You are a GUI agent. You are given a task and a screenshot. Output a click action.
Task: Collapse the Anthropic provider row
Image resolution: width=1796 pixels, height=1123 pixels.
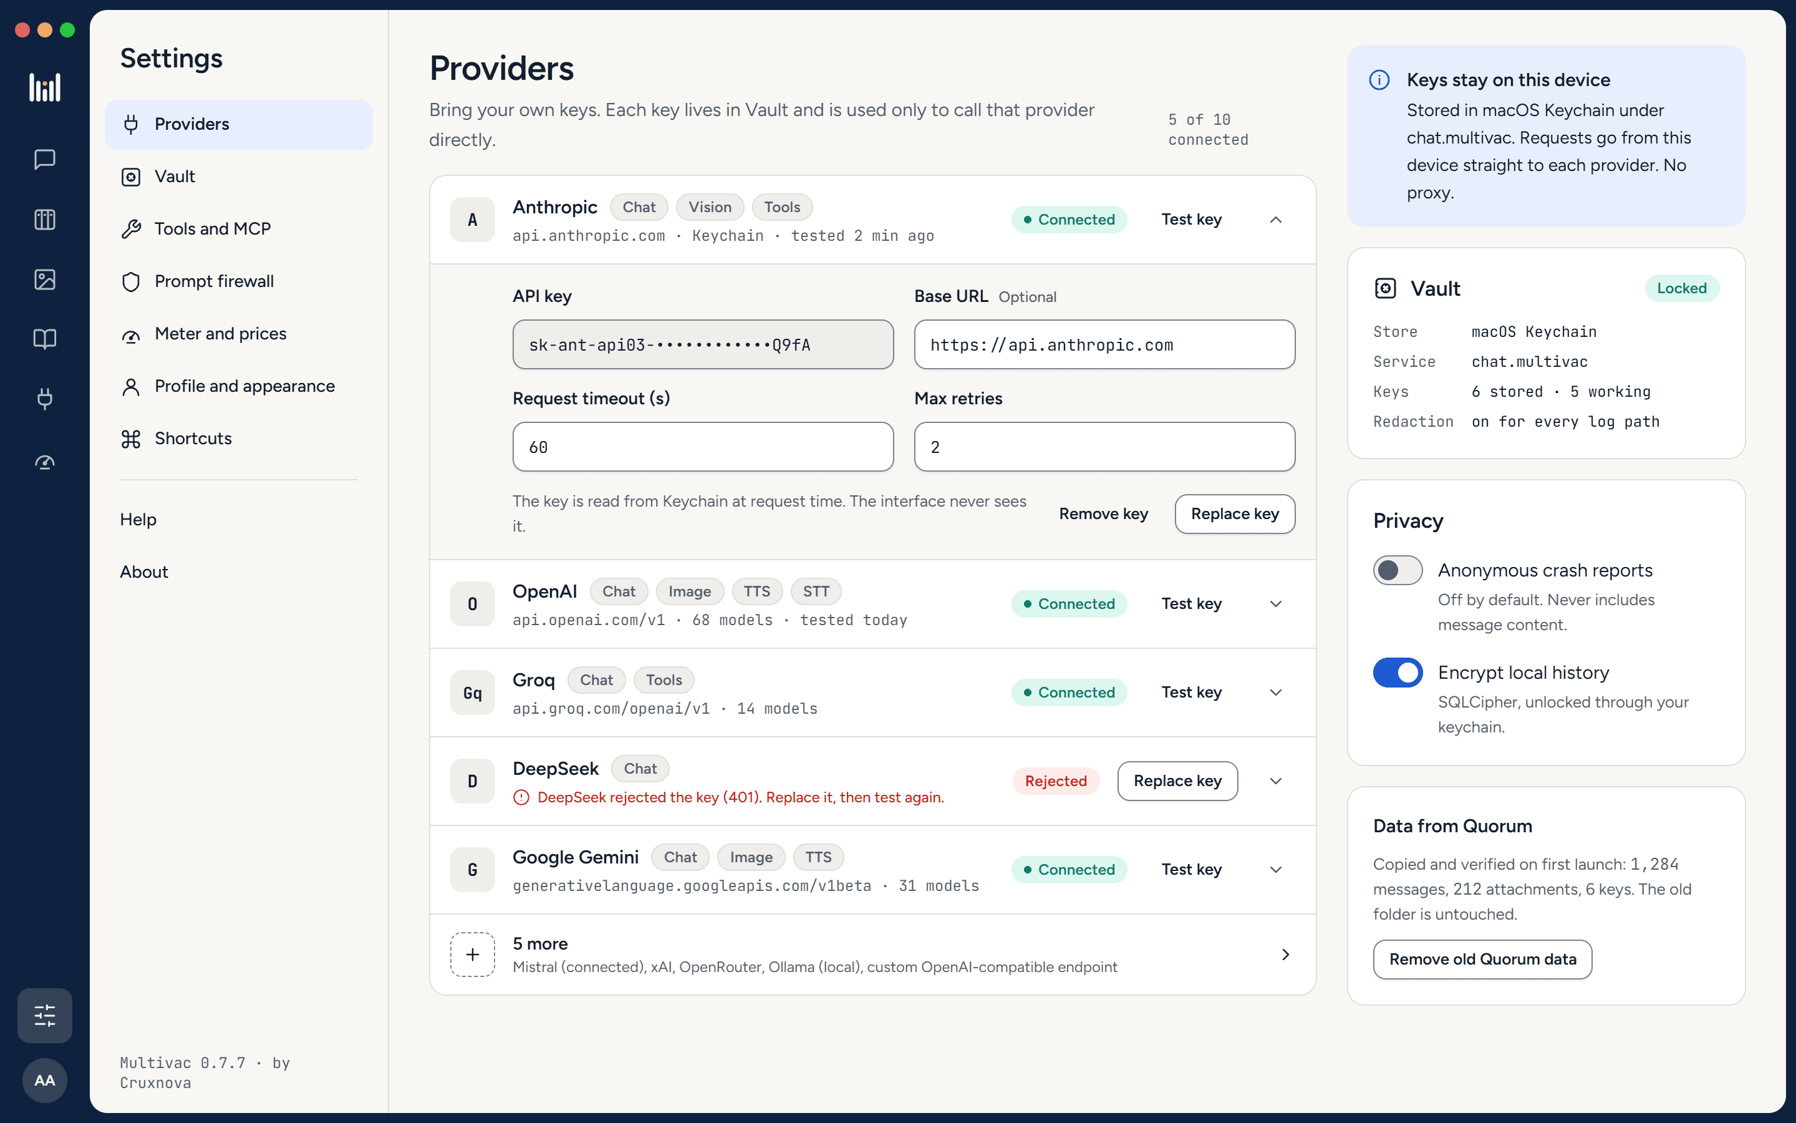click(x=1276, y=220)
